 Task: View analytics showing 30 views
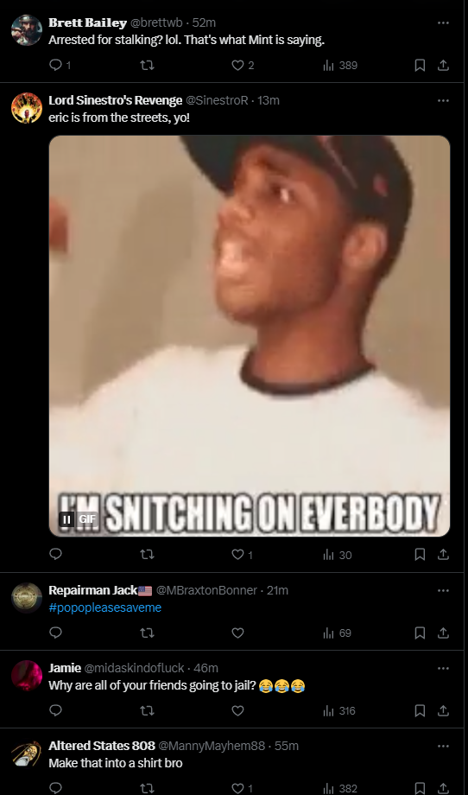[338, 555]
